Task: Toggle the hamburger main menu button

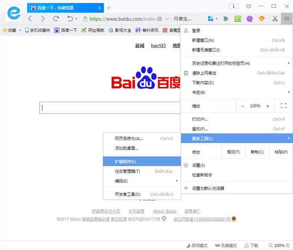Action: 287,19
